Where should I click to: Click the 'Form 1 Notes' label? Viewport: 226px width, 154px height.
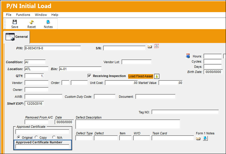pyautogui.click(x=205, y=133)
